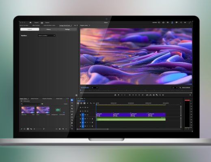The height and width of the screenshot is (162, 211).
Task: Toggle V1 track targeting
Action: [83, 115]
